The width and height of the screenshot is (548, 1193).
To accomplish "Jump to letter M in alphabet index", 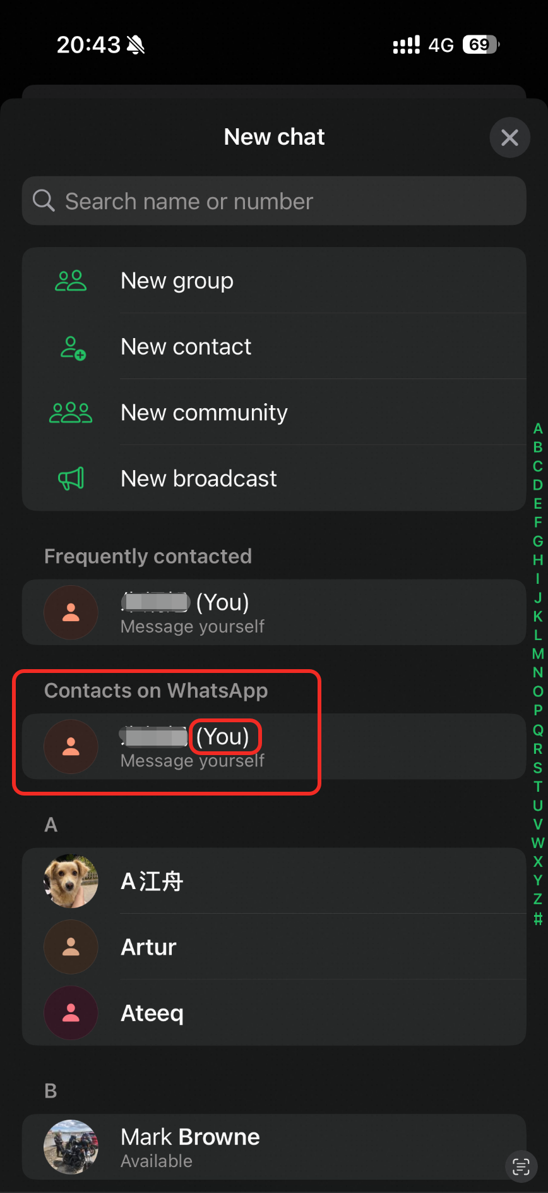I will 538,653.
